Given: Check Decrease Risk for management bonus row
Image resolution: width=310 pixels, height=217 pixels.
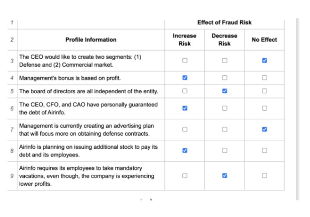Looking at the screenshot, I should 224,78.
